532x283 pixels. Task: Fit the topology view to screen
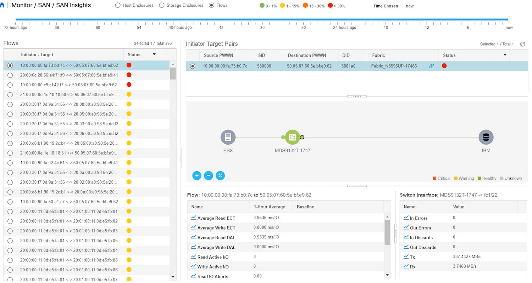220,175
